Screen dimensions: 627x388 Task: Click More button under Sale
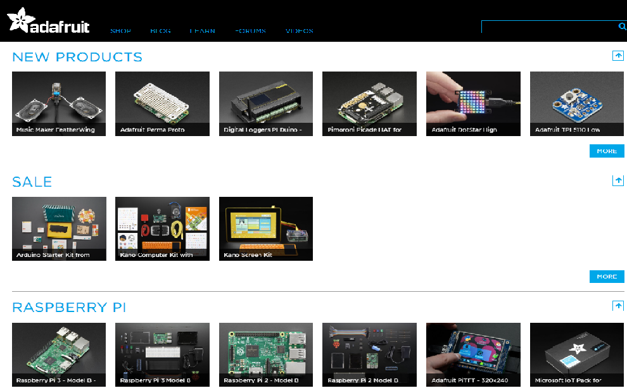point(607,277)
